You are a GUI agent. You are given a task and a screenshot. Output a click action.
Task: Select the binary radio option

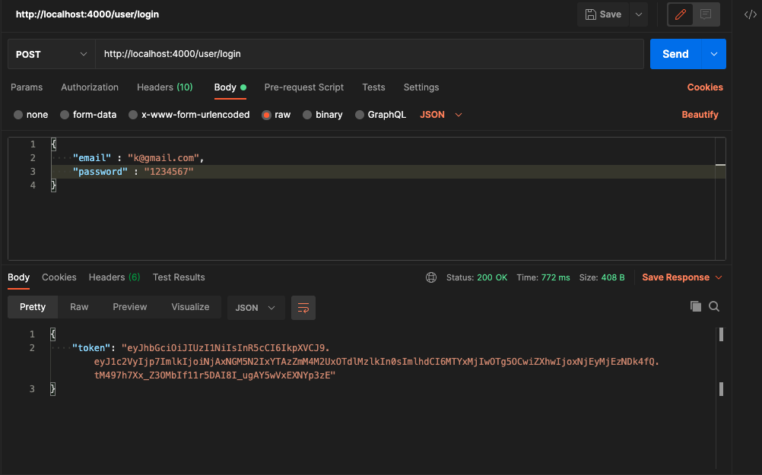click(x=307, y=115)
